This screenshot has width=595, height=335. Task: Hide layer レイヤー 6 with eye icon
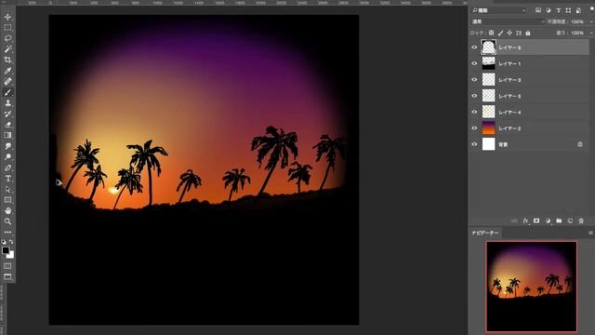tap(474, 47)
